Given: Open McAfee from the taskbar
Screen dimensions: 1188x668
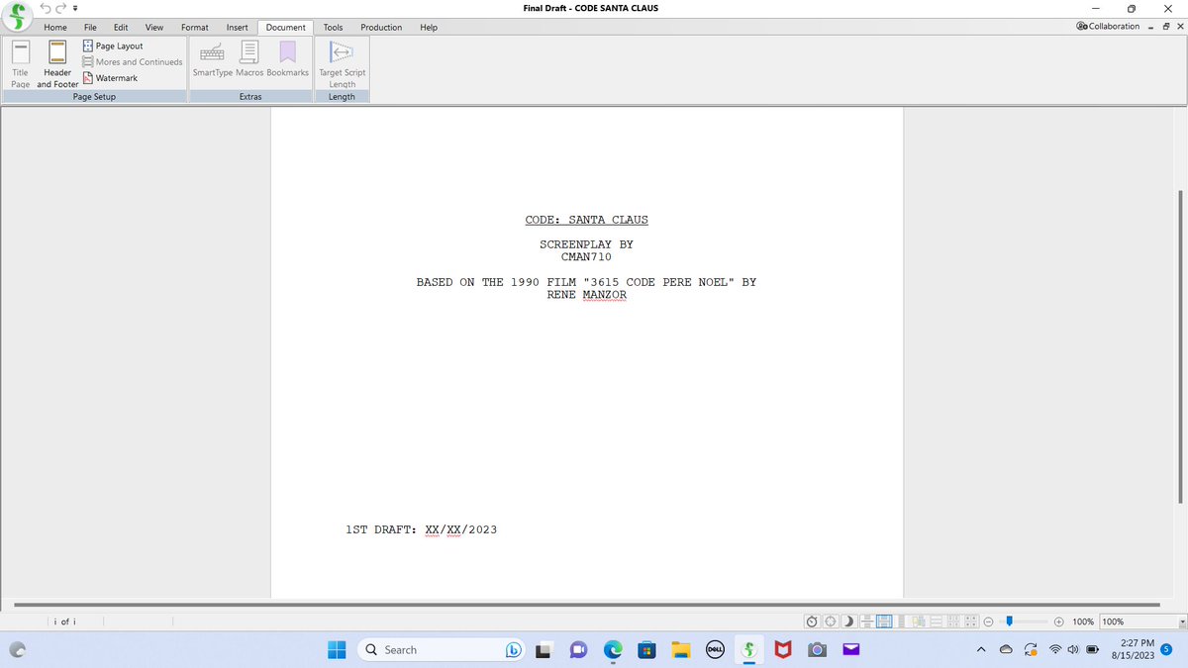Looking at the screenshot, I should (782, 650).
